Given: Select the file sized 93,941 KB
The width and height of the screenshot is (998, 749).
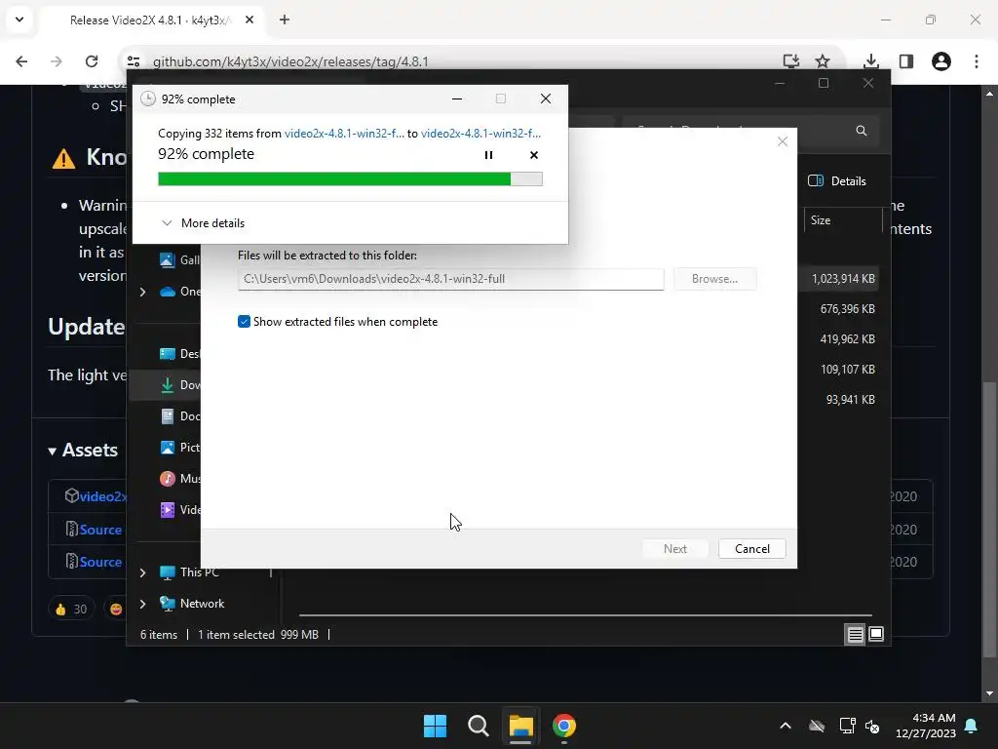Looking at the screenshot, I should click(850, 399).
